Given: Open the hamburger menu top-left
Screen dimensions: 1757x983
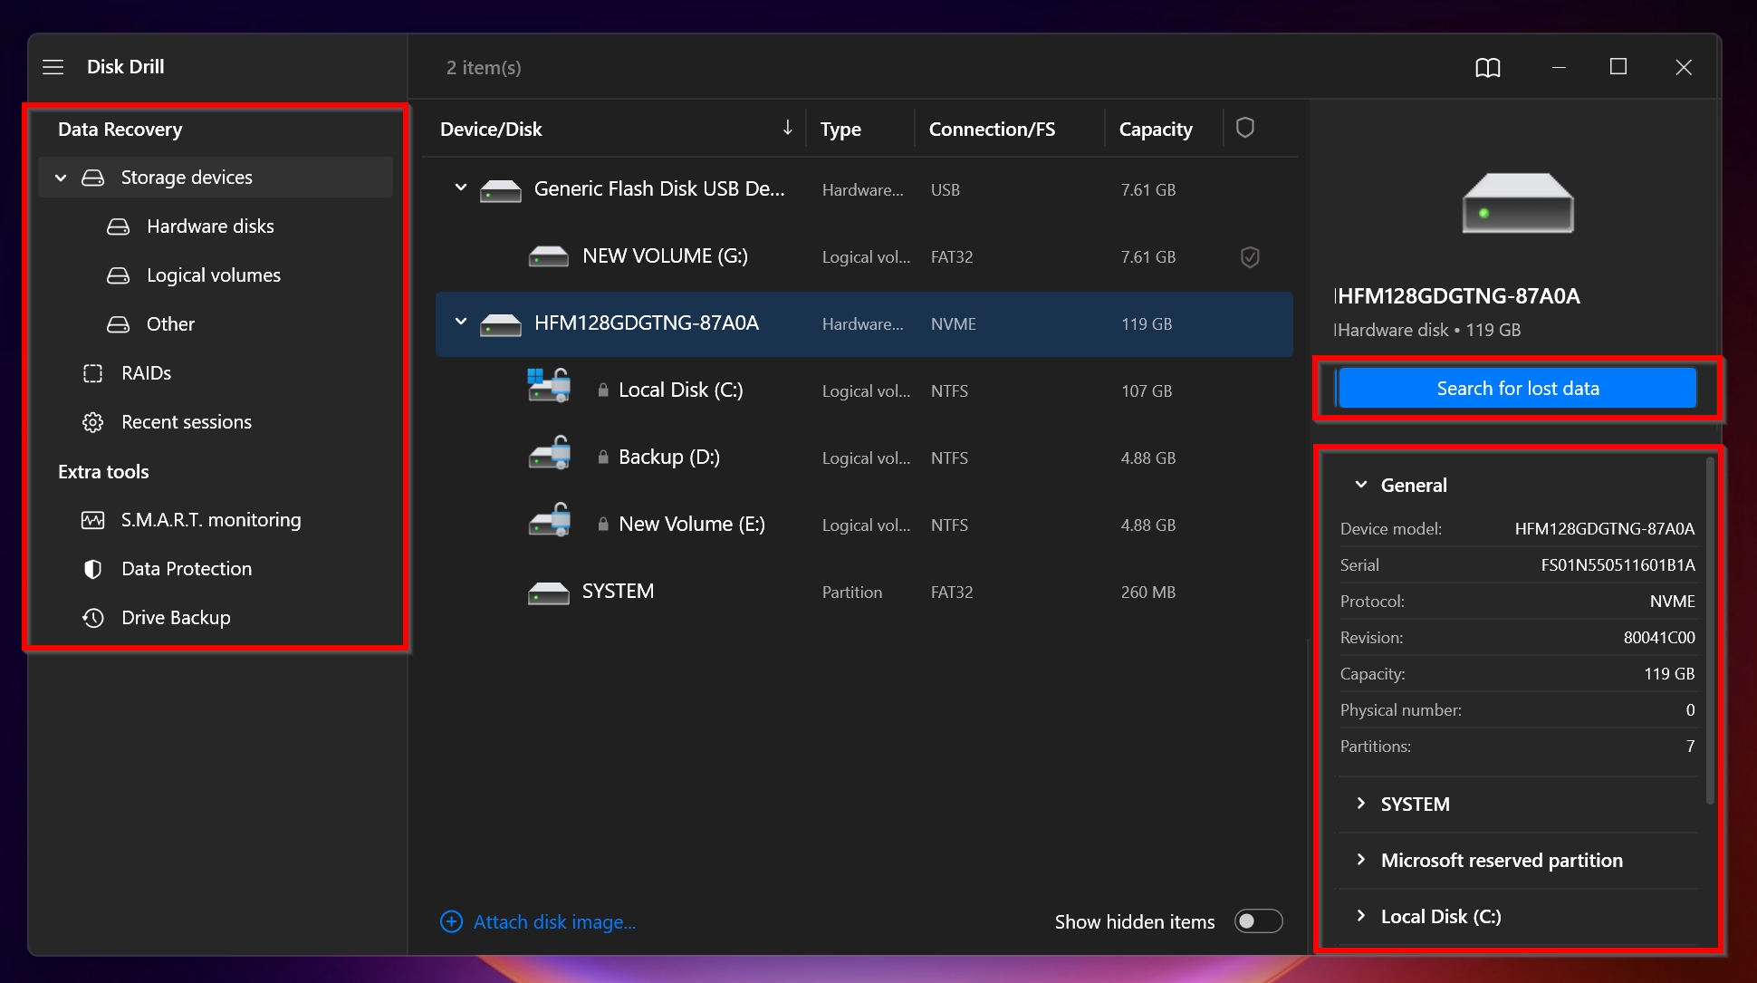Looking at the screenshot, I should (52, 66).
